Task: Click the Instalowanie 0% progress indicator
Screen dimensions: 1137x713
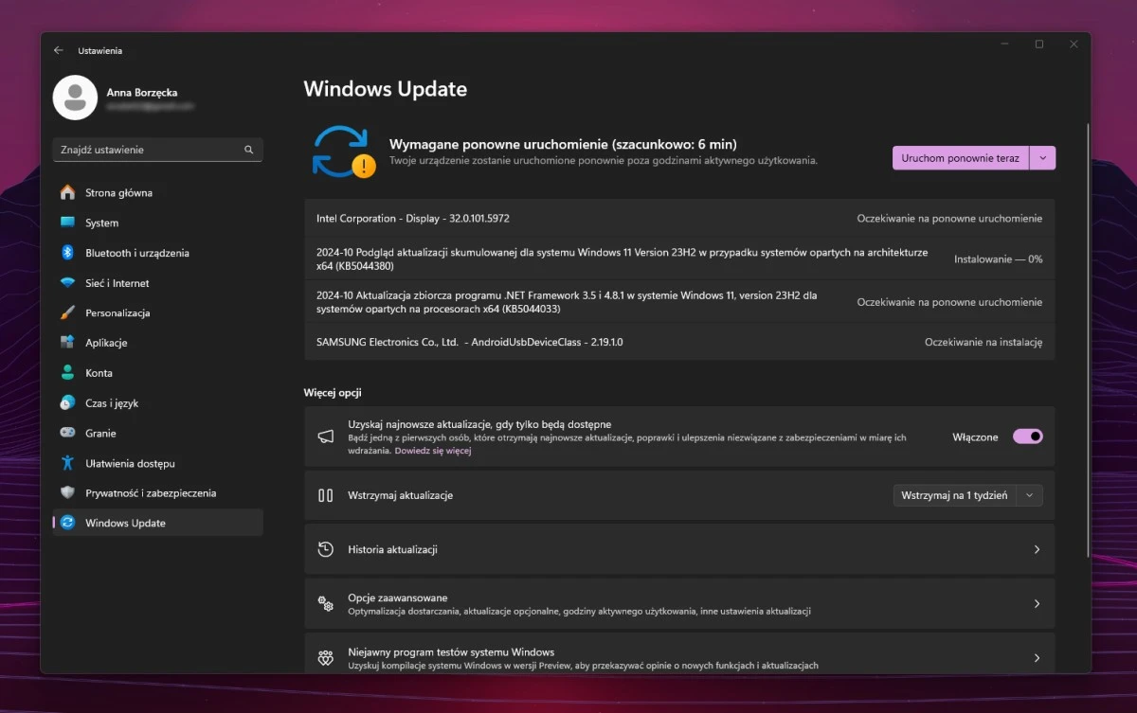Action: pyautogui.click(x=998, y=258)
